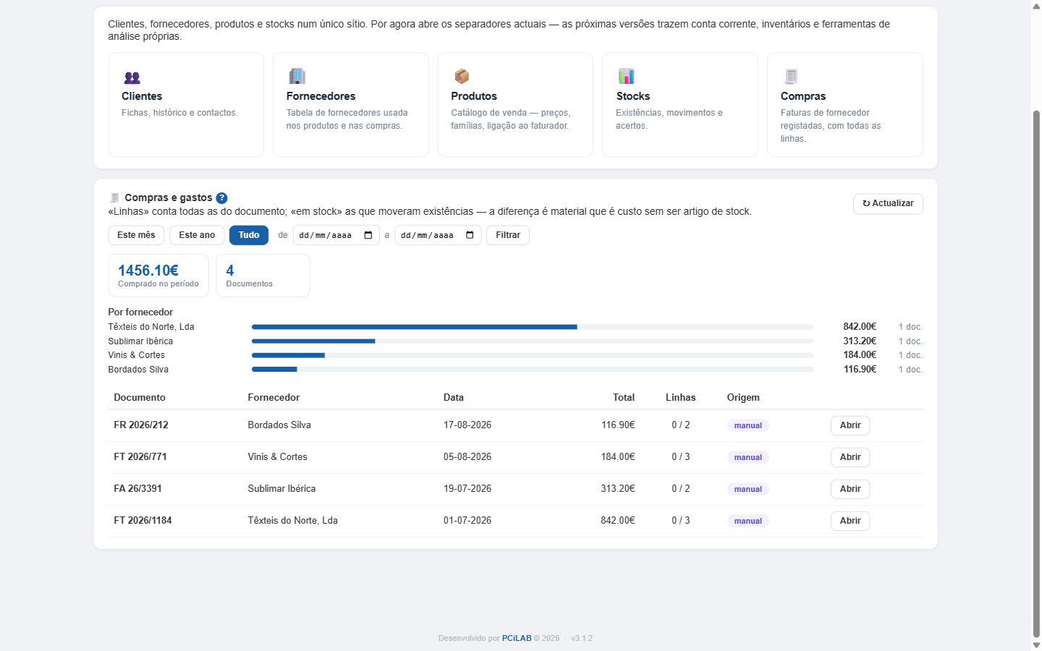
Task: Open document FA 26/3391 with Abrir
Action: point(850,489)
